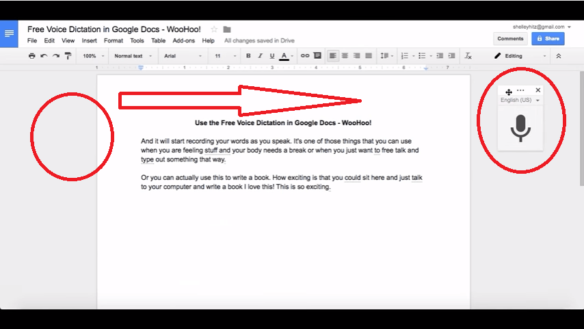
Task: Move document with folder icon
Action: [x=227, y=29]
